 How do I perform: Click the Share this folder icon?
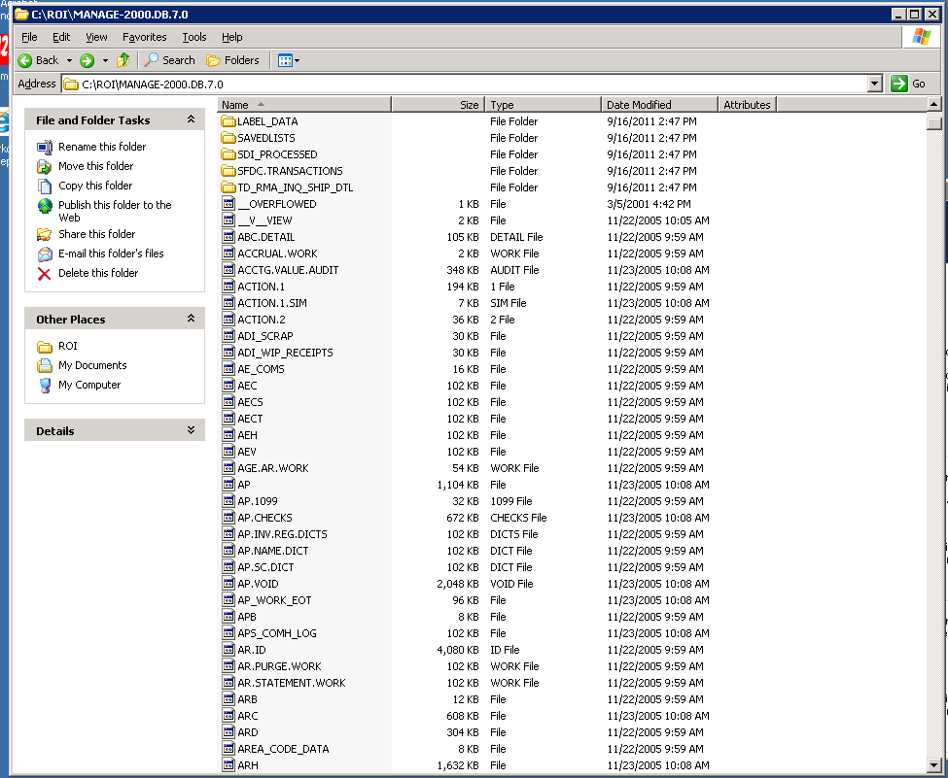(x=44, y=234)
